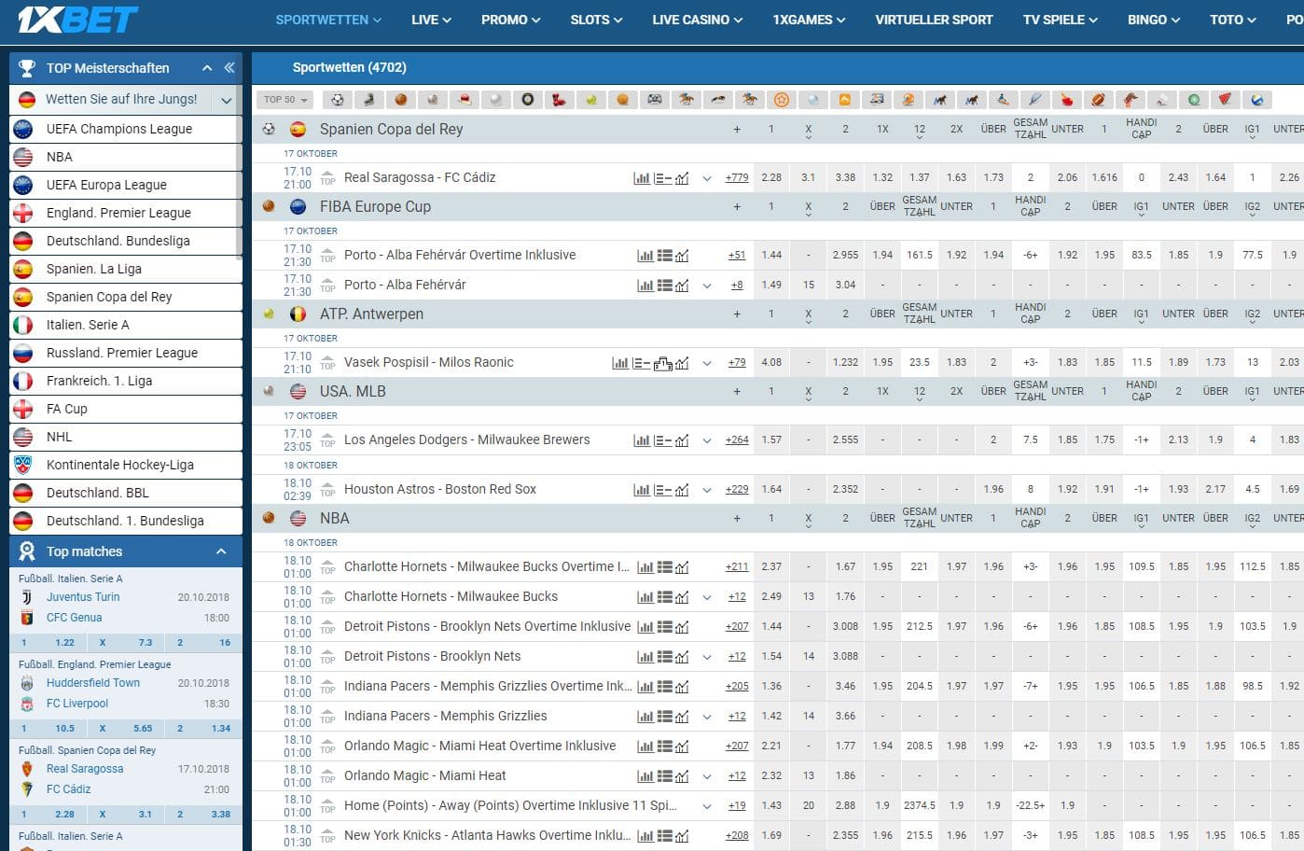Open the ATP. Antwerpen league header
1304x851 pixels.
click(x=371, y=314)
